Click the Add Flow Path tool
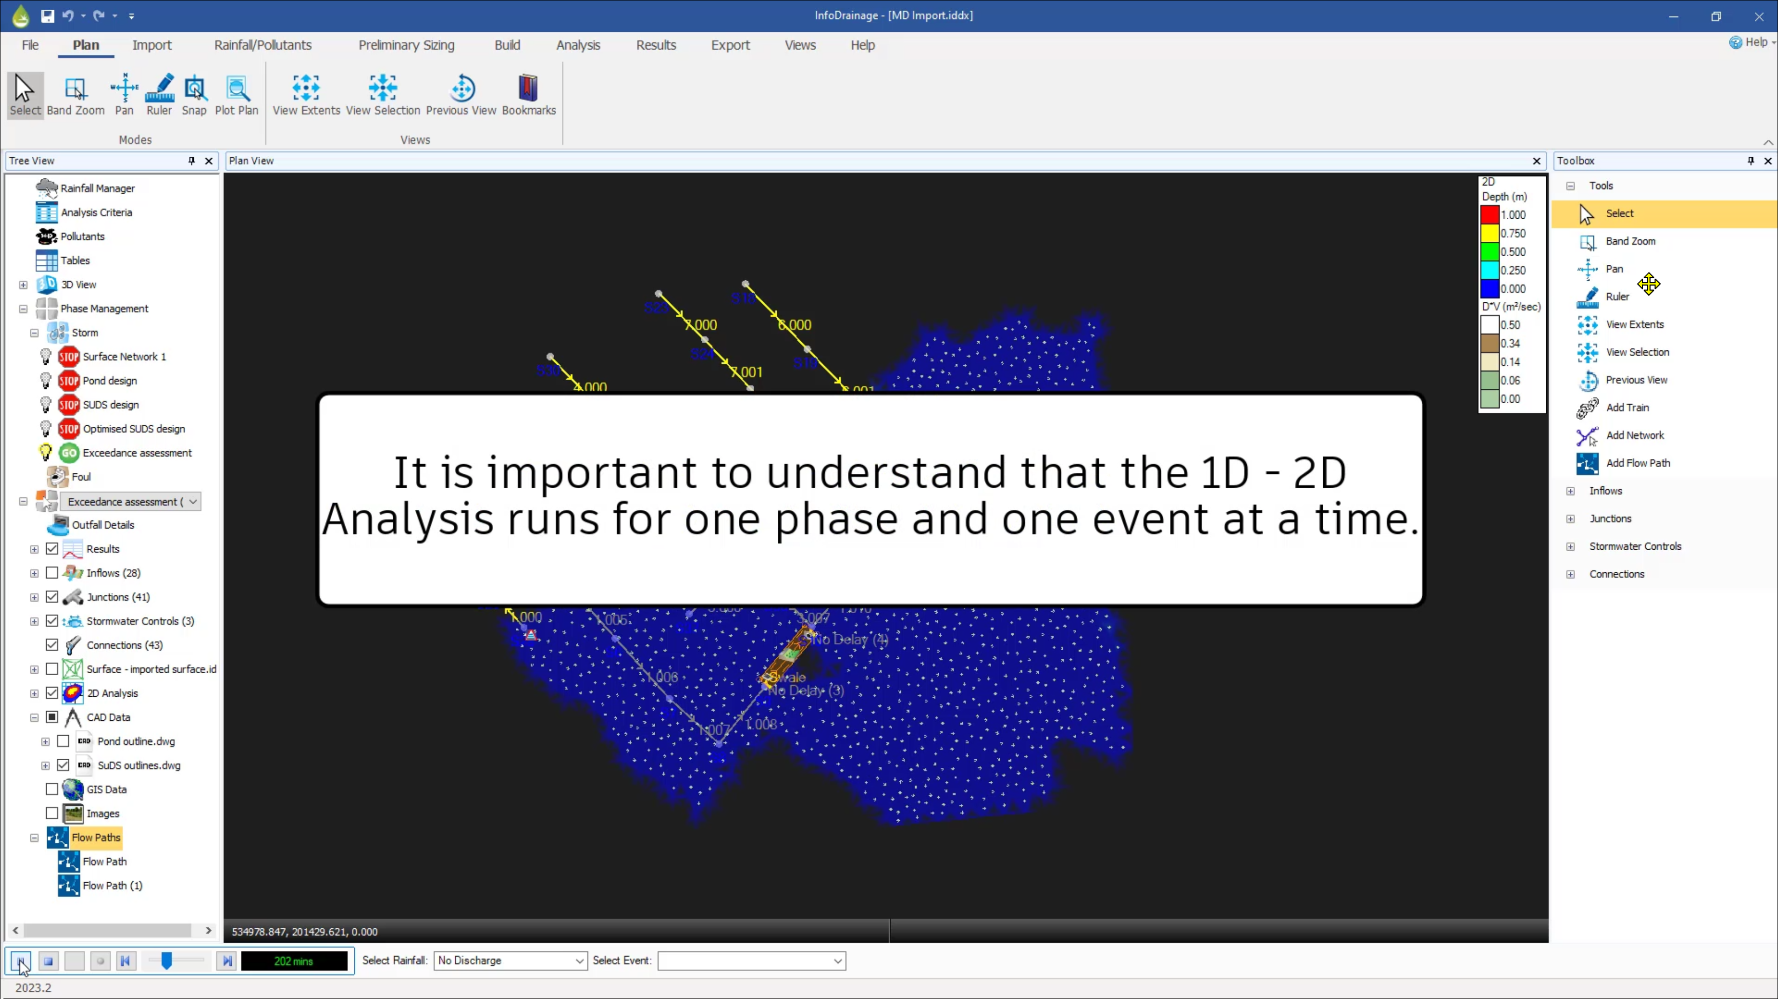1778x999 pixels. point(1638,462)
